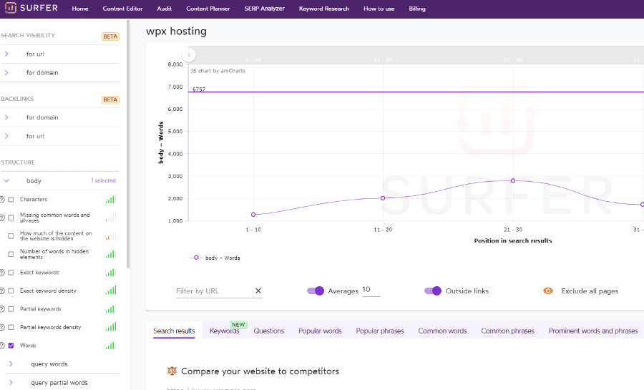This screenshot has height=390, width=644.
Task: Open help icon beside Exact keyword density
Action: tap(1, 291)
